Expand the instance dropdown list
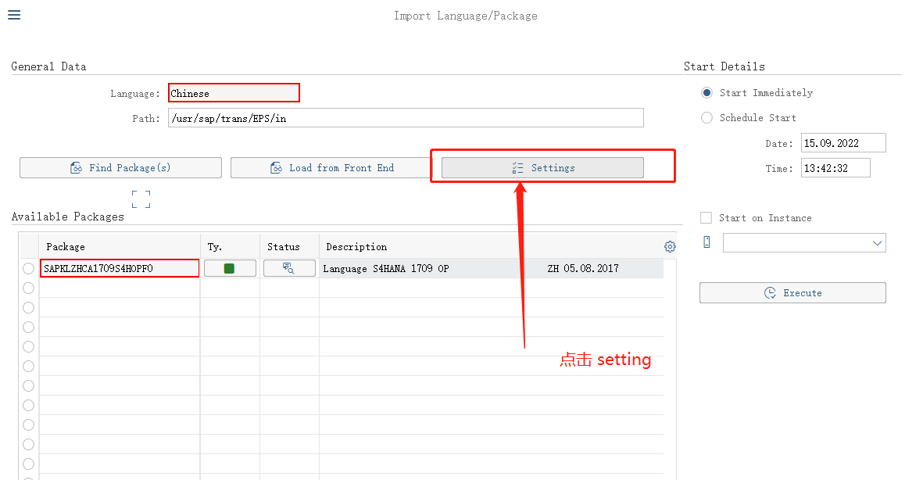Image resolution: width=923 pixels, height=480 pixels. (876, 243)
